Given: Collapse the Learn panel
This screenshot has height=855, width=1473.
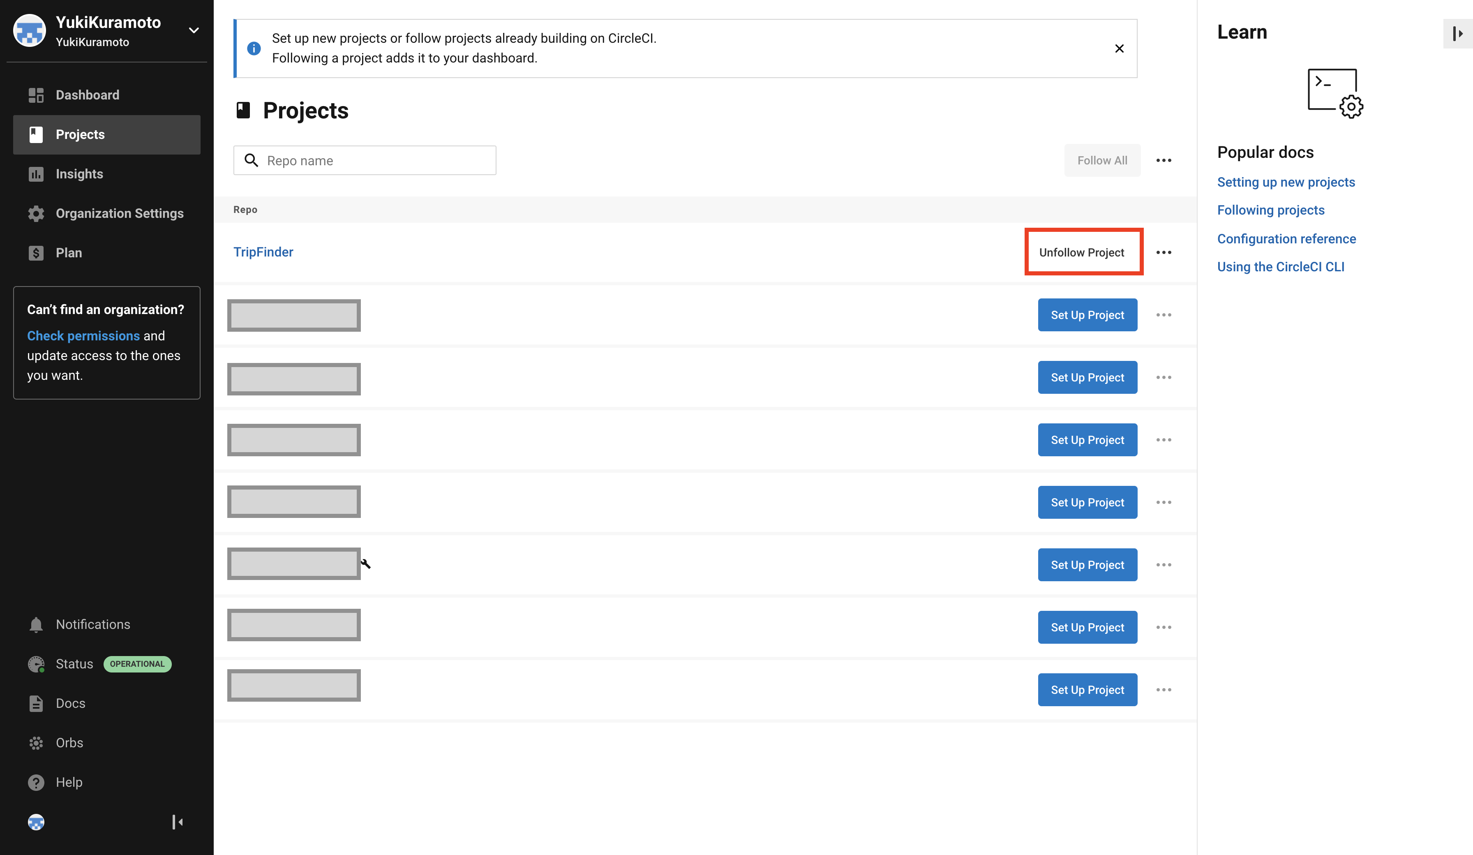Looking at the screenshot, I should point(1457,34).
